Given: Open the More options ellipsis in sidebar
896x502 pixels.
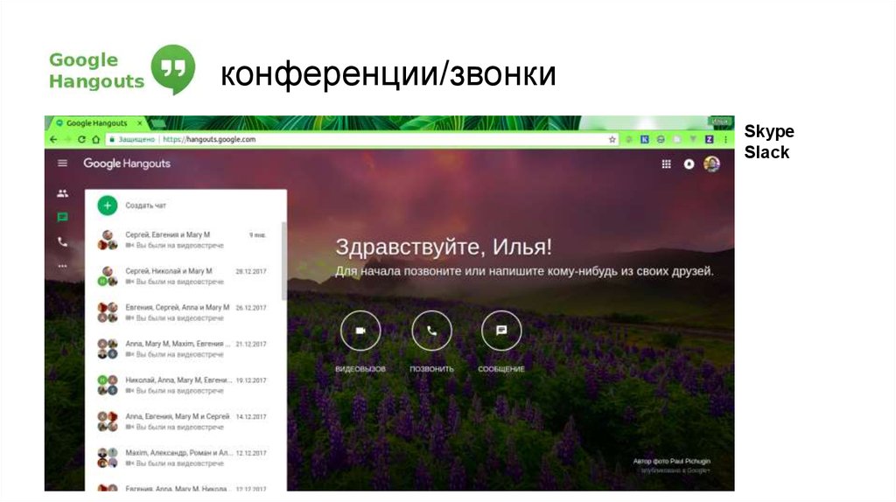Looking at the screenshot, I should click(62, 266).
